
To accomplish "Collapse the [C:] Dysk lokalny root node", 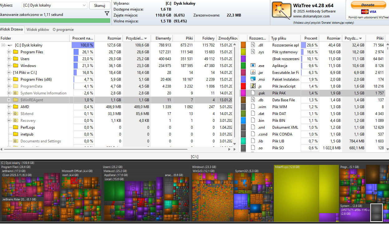I will pyautogui.click(x=3, y=45).
